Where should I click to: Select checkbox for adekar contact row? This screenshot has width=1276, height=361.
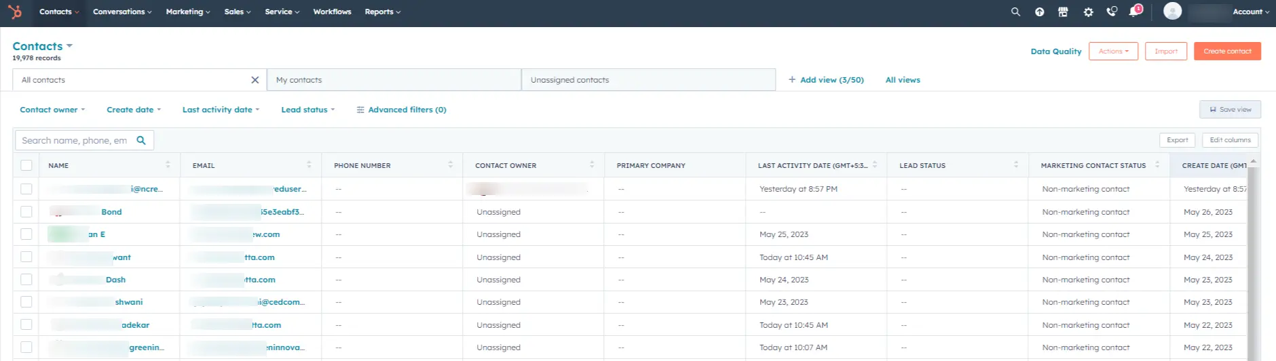point(26,325)
